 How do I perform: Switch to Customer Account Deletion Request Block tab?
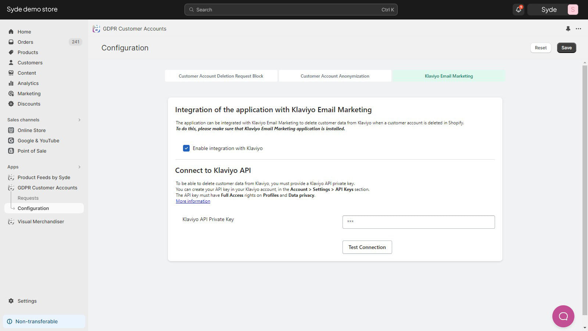tap(221, 76)
